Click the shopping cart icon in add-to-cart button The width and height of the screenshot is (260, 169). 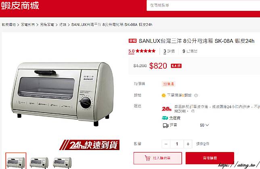pyautogui.click(x=147, y=158)
